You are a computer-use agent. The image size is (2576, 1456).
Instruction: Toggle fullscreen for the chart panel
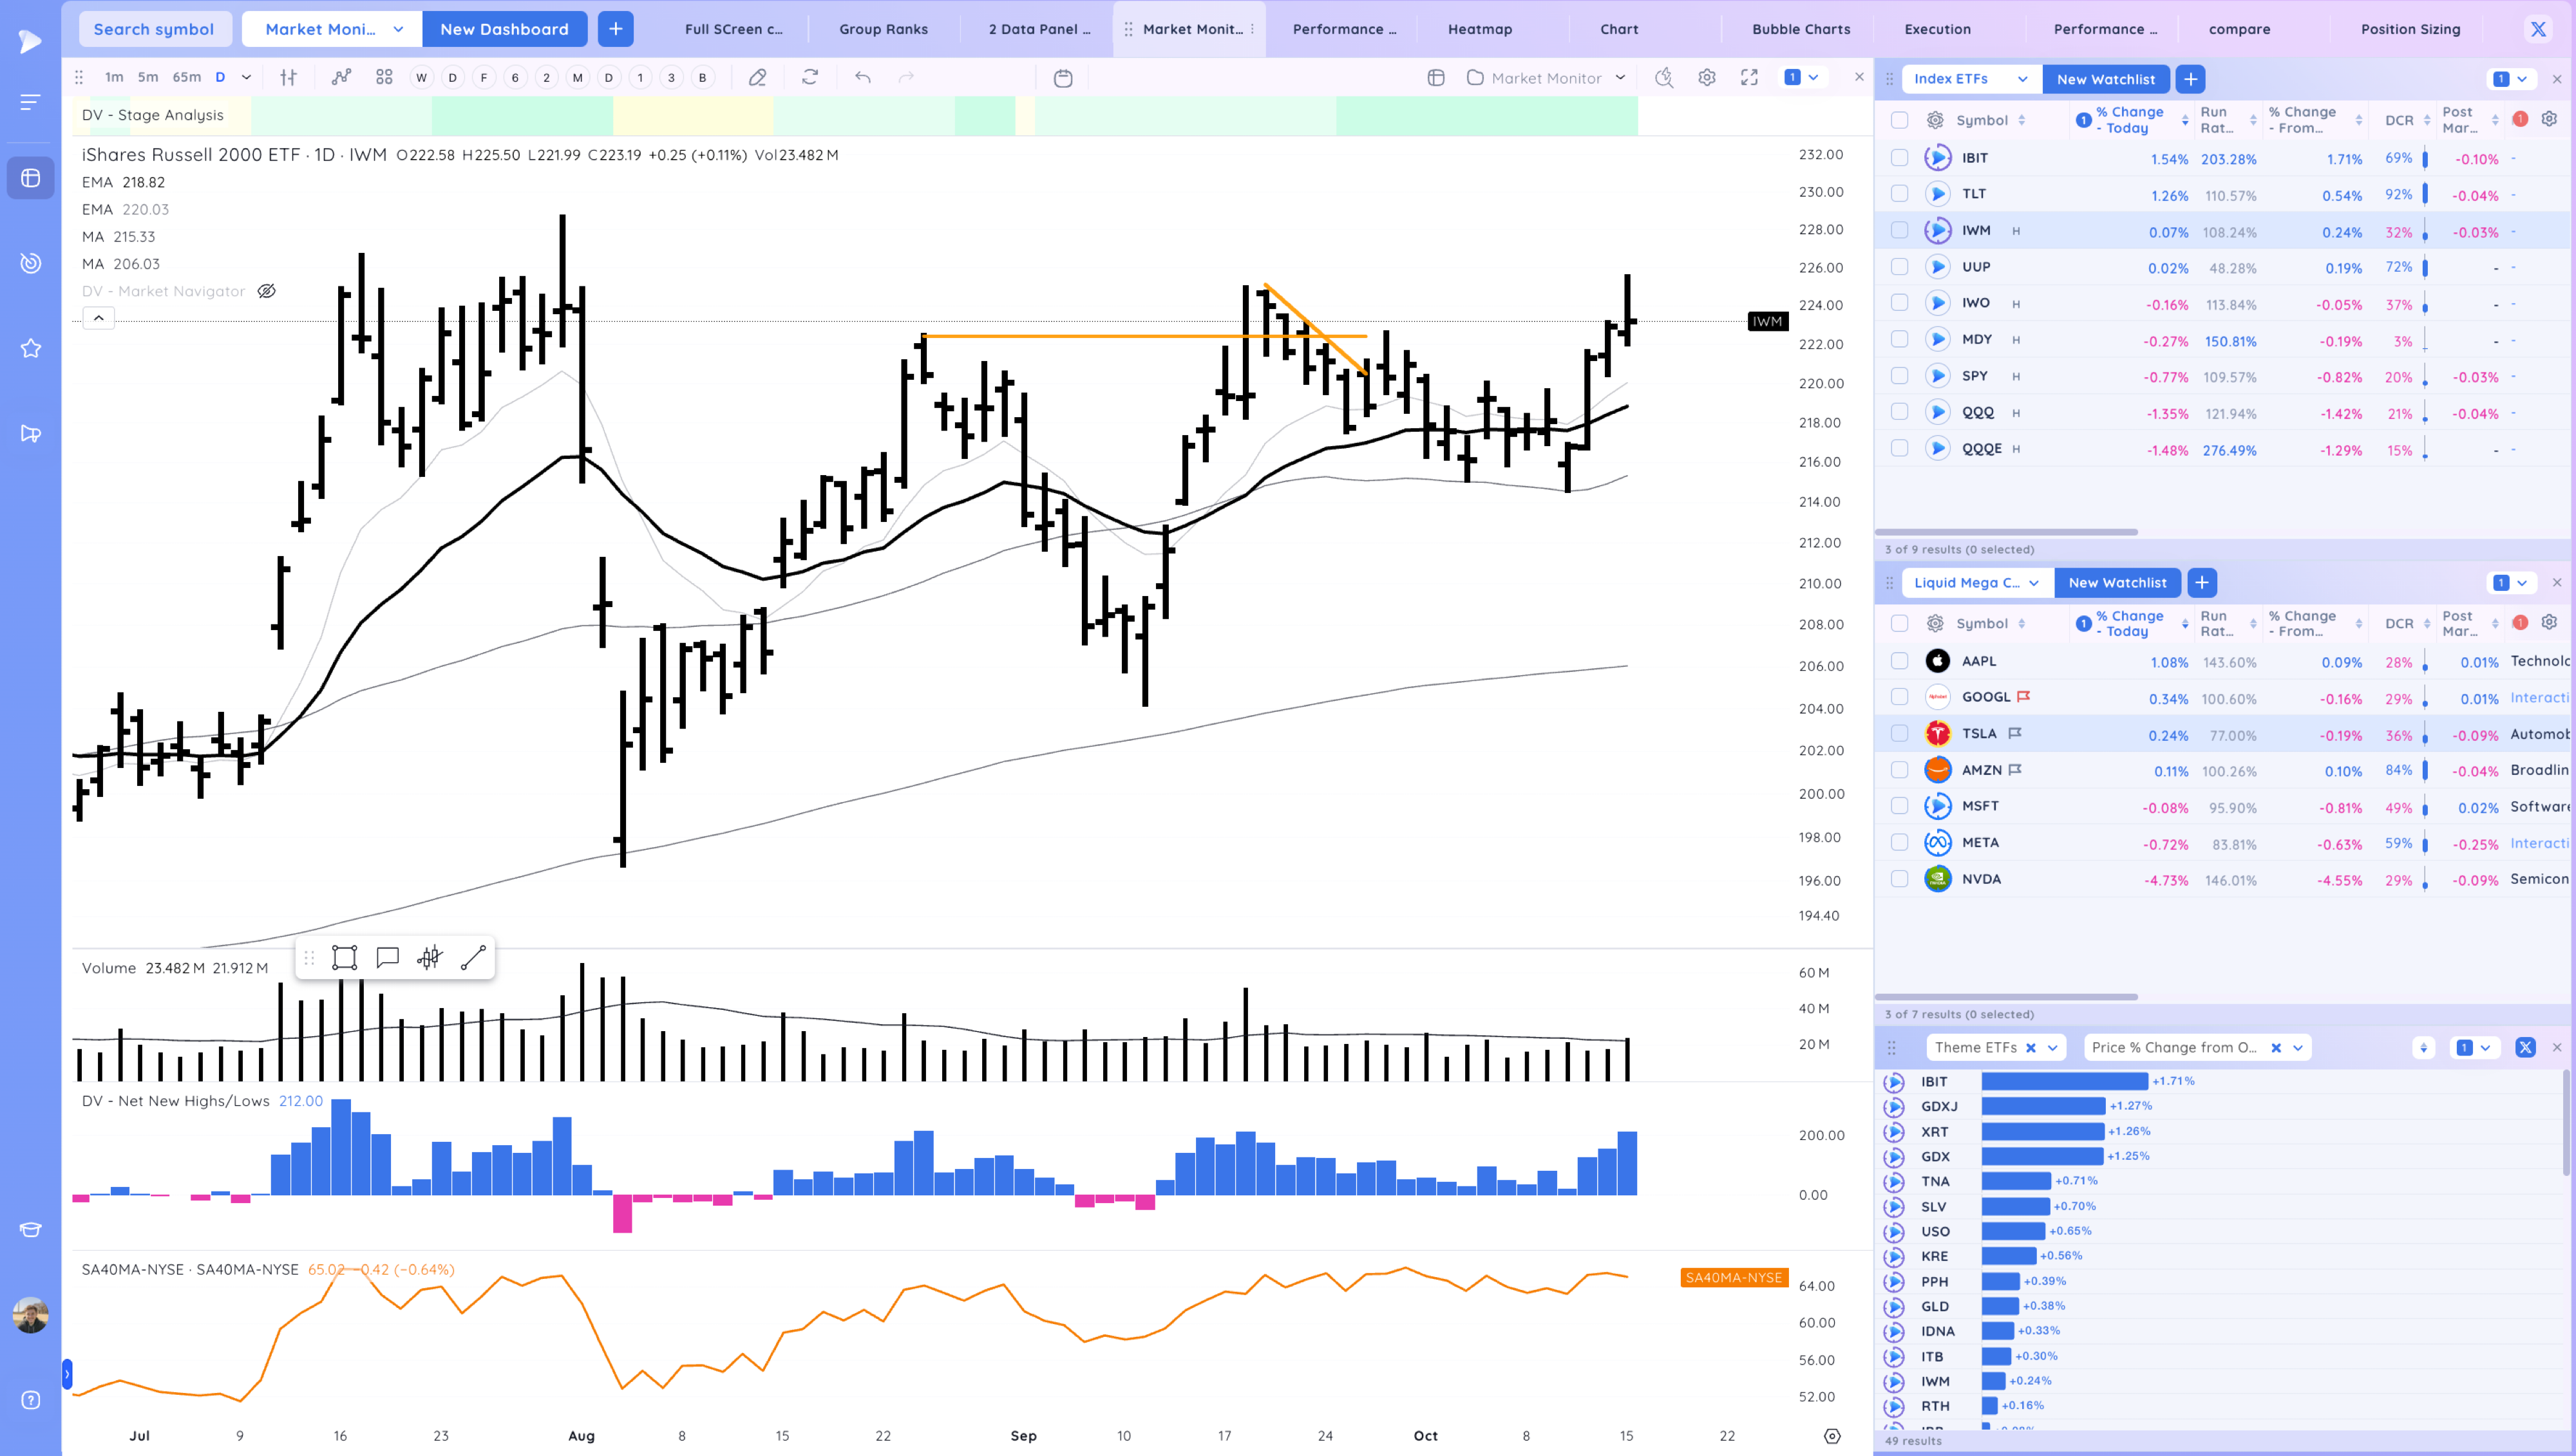tap(1748, 77)
